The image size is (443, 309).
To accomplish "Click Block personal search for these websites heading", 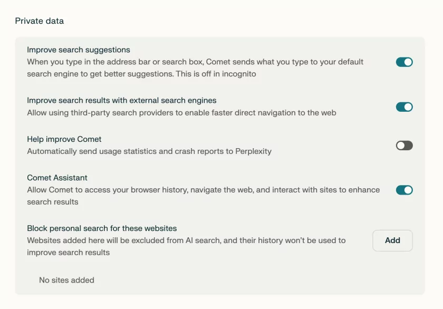I will point(102,228).
